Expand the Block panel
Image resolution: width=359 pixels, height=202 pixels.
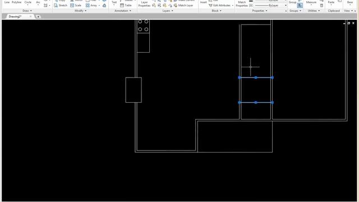217,11
